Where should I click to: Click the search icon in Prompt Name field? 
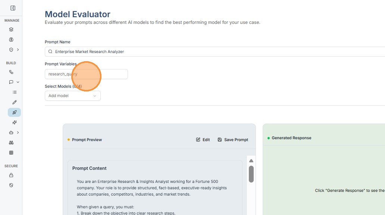point(50,52)
